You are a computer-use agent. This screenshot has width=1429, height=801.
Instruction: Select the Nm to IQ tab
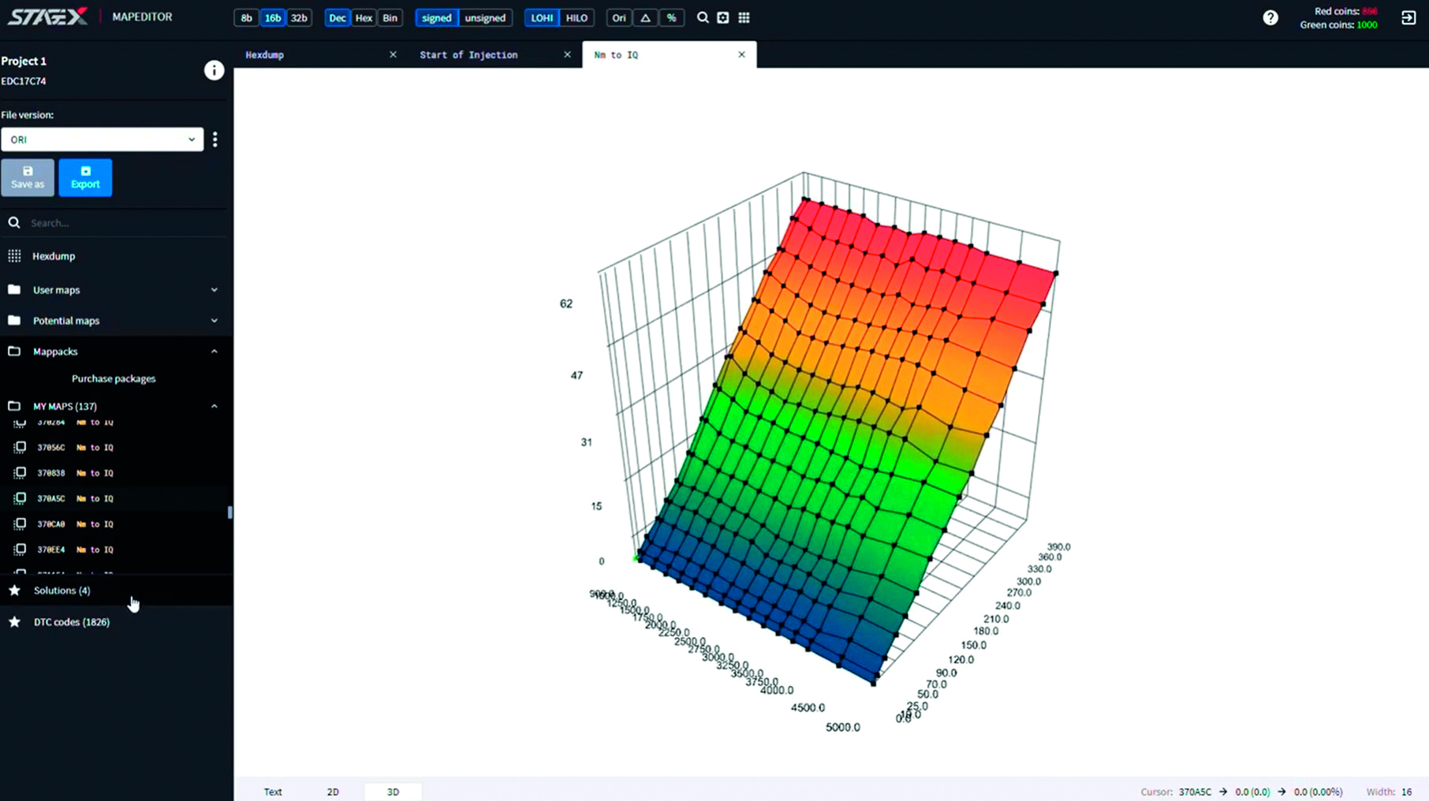pyautogui.click(x=669, y=54)
